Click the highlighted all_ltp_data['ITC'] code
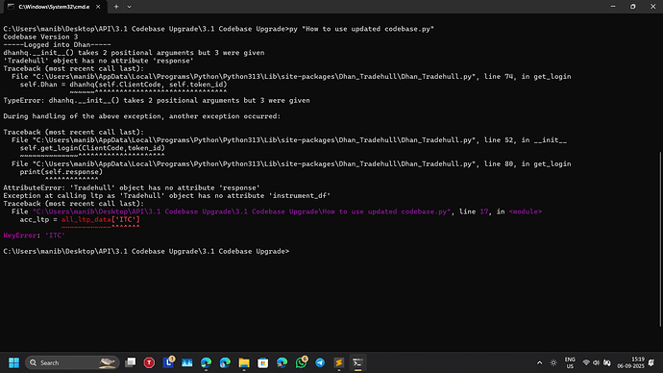 (x=100, y=219)
